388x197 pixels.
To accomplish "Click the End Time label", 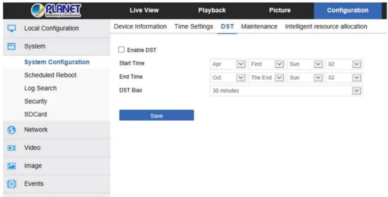I will (131, 77).
